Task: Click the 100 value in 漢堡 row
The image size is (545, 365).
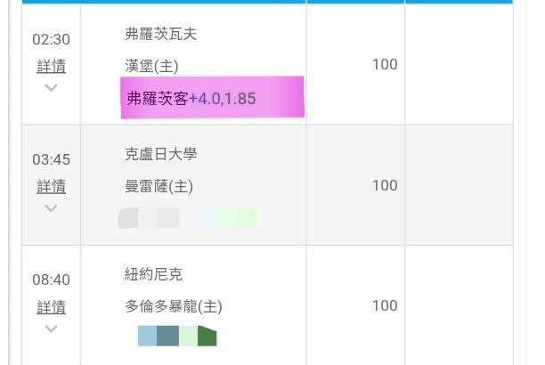Action: click(x=385, y=64)
